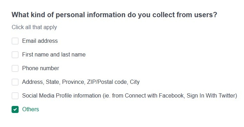Image resolution: width=244 pixels, height=127 pixels.
Task: Click the Email address label text
Action: 40,41
